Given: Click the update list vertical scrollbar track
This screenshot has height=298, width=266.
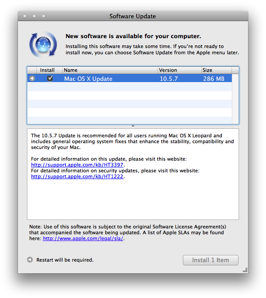Looking at the screenshot, I should point(235,99).
